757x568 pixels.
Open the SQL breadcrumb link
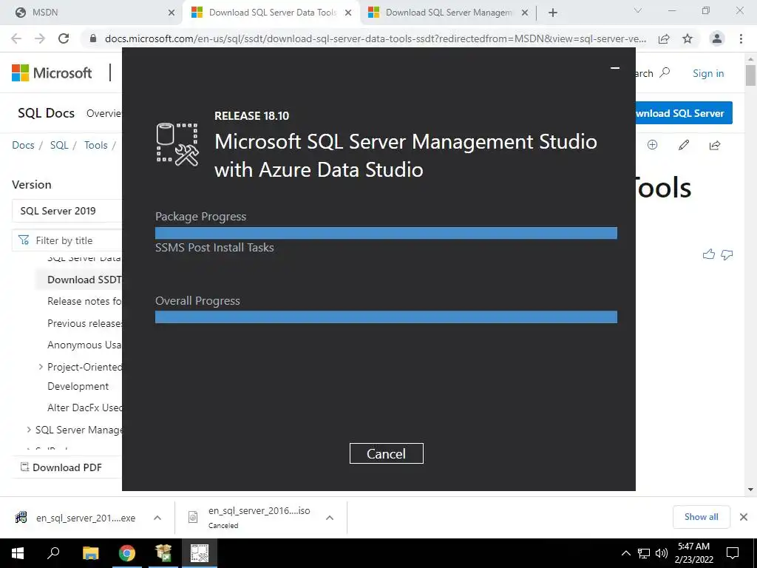click(59, 145)
